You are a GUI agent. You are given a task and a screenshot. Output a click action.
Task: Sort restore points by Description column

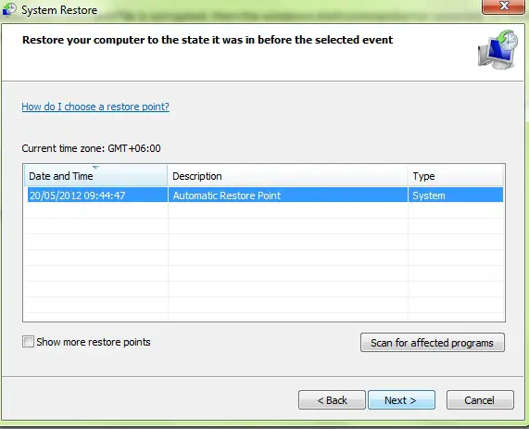tap(287, 176)
